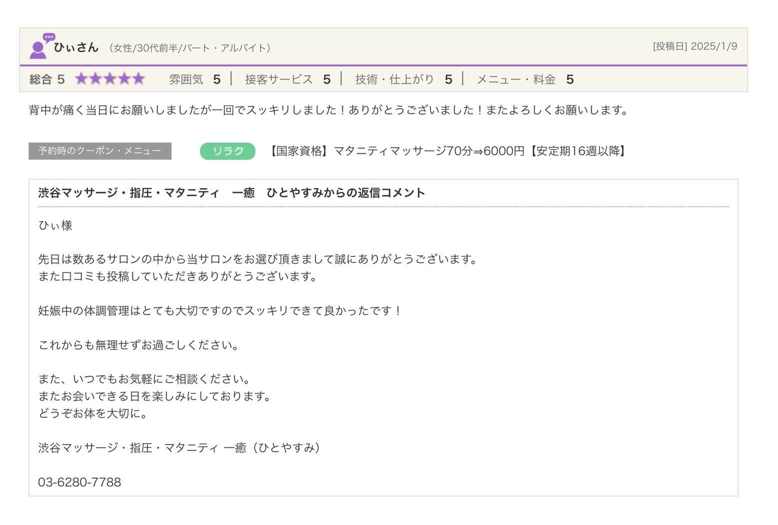Click the phone number 03-6280-7788

click(x=79, y=482)
